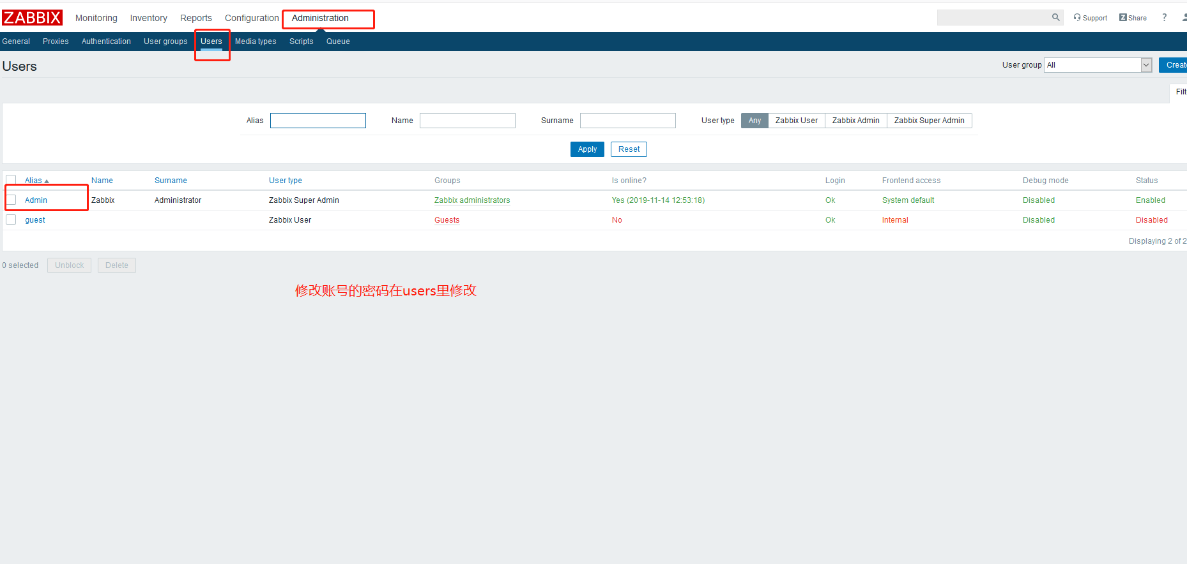Viewport: 1187px width, 564px height.
Task: Select Any user type
Action: 754,121
